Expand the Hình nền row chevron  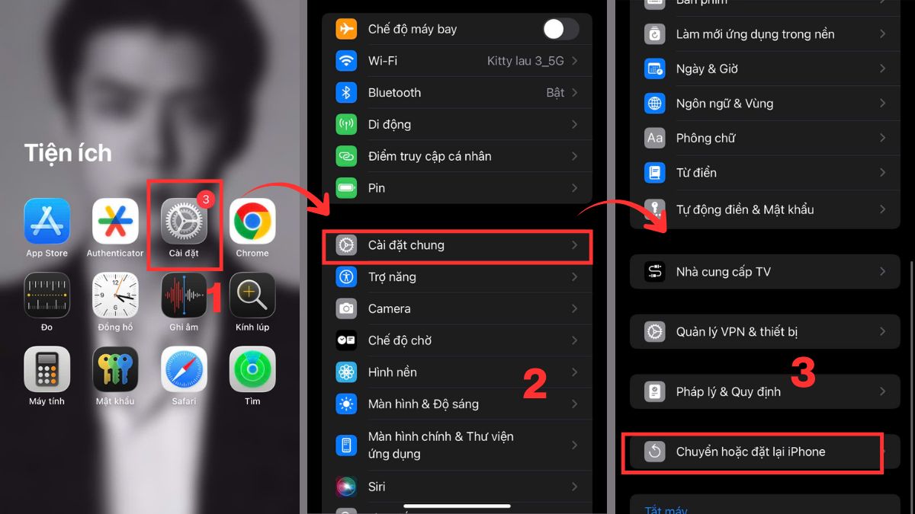(575, 372)
